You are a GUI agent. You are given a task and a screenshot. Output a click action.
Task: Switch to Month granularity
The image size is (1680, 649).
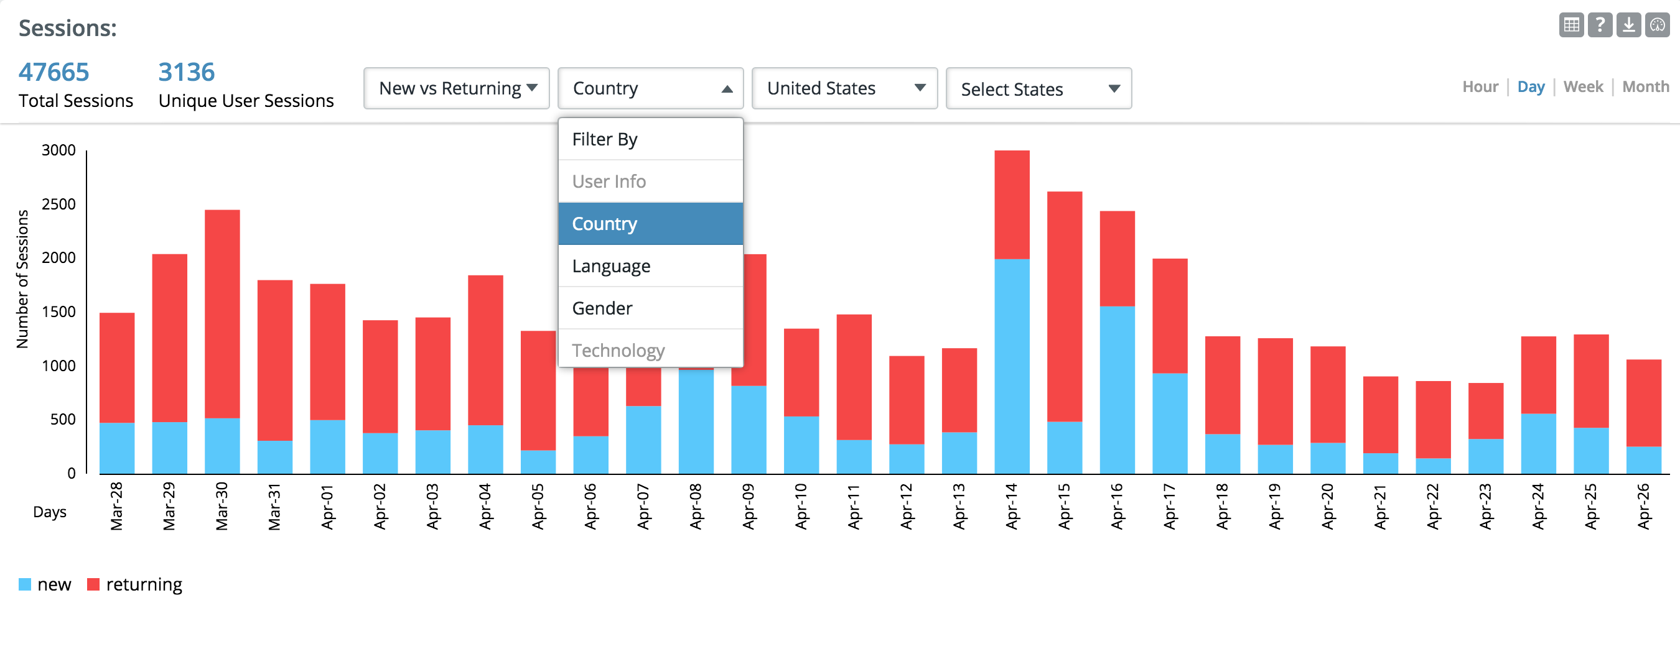(1645, 86)
